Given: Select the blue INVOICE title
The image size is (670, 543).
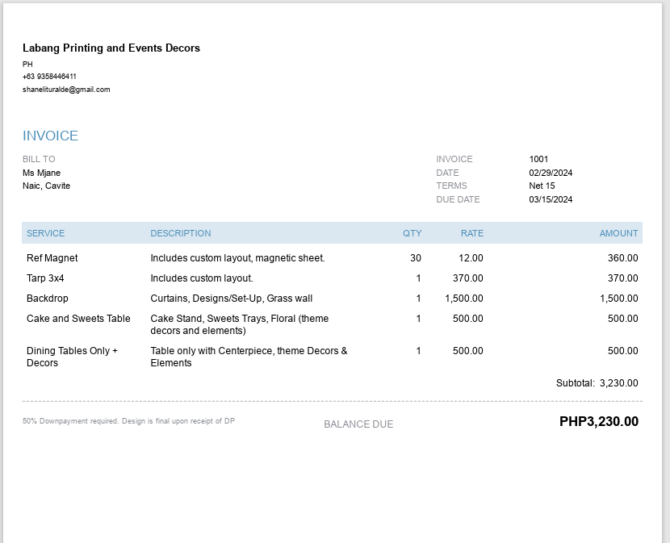Looking at the screenshot, I should tap(50, 136).
